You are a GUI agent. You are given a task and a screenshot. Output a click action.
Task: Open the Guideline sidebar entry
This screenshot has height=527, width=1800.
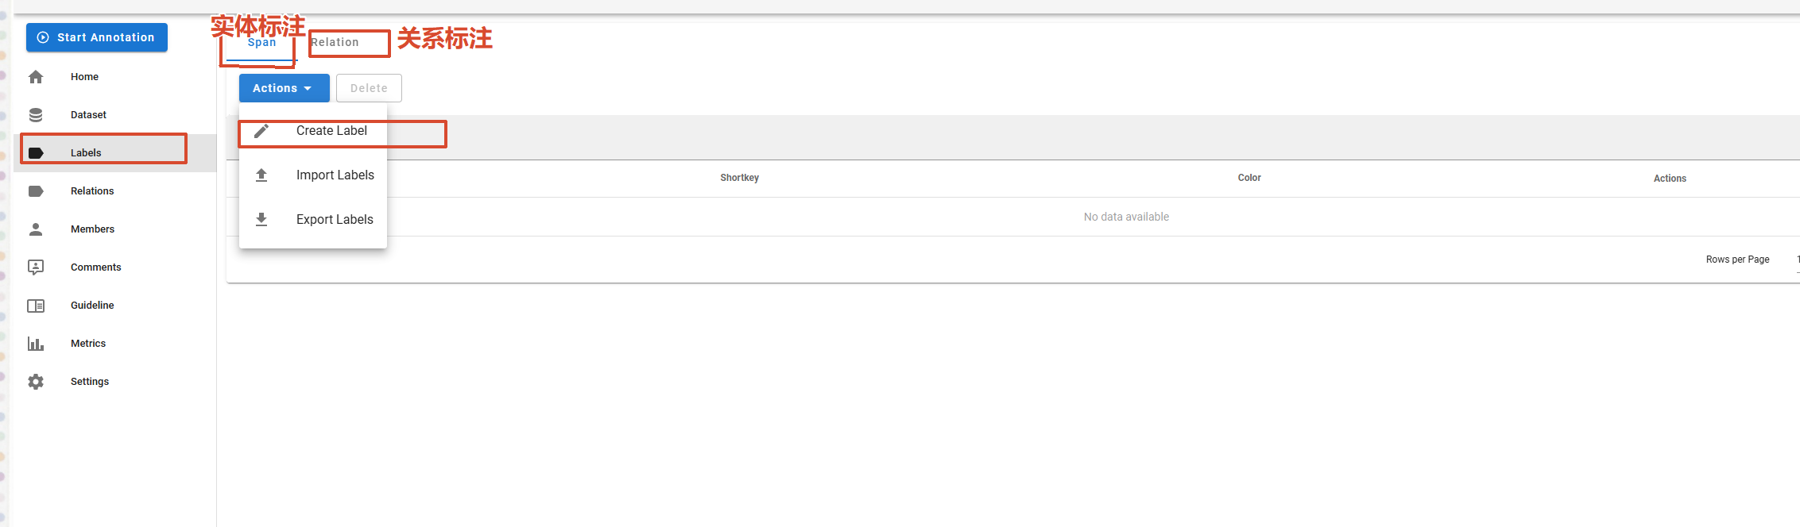coord(115,306)
